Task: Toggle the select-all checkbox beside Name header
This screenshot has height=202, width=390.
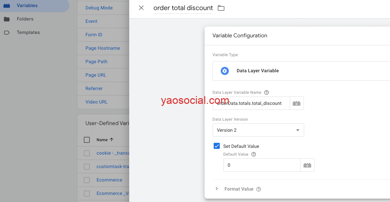Action: tap(87, 140)
